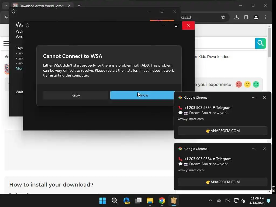Click ANA2SOFIA.COM button in upper notification
Viewport: 276px width, 207px height.
click(x=222, y=131)
